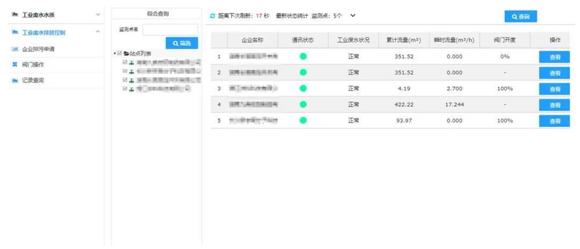Viewport: 580px width, 249px height.
Task: Click the 阀门操作 valve icon in sidebar
Action: (x=15, y=65)
